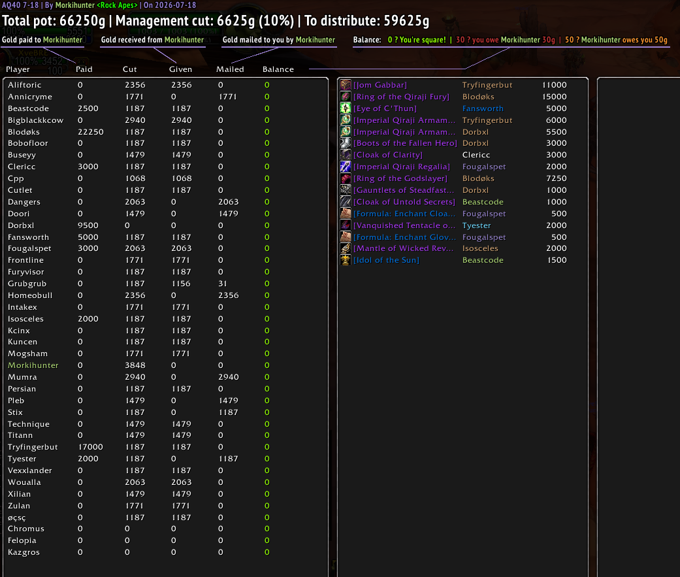This screenshot has height=577, width=680.
Task: Select the Aliftoric player row
Action: pos(165,85)
